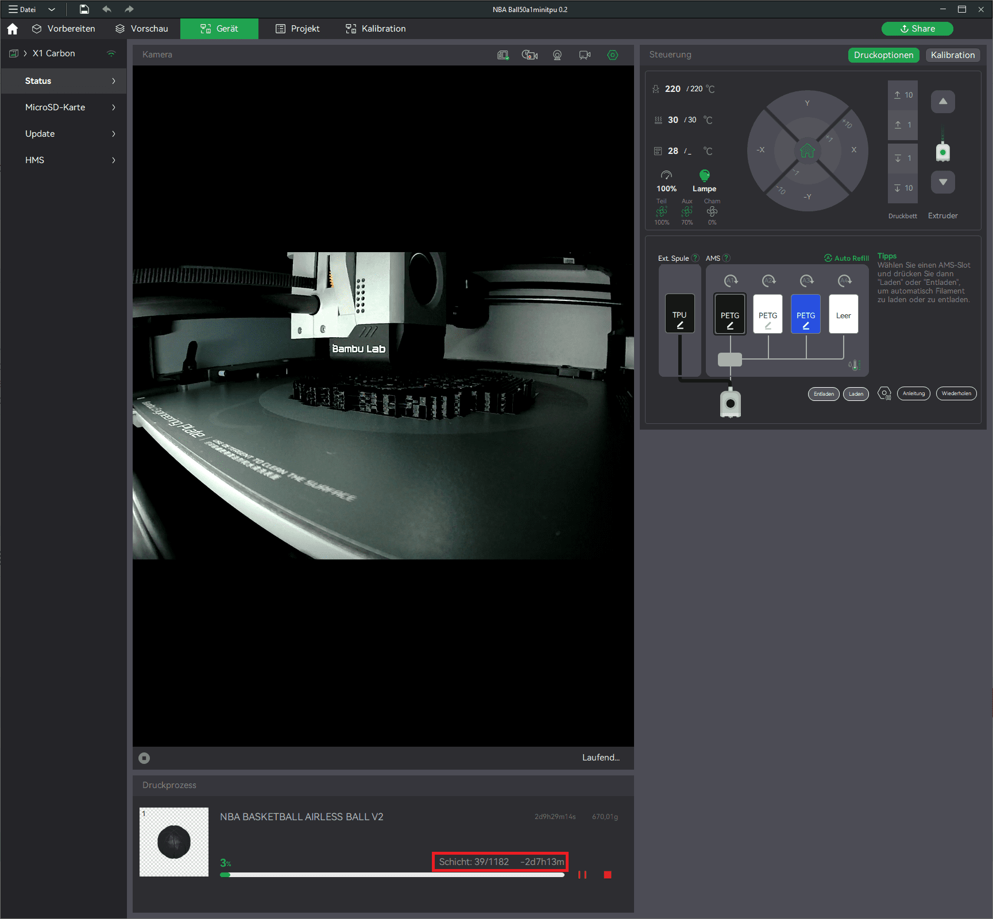The height and width of the screenshot is (919, 993).
Task: Click the green Share button
Action: coord(917,29)
